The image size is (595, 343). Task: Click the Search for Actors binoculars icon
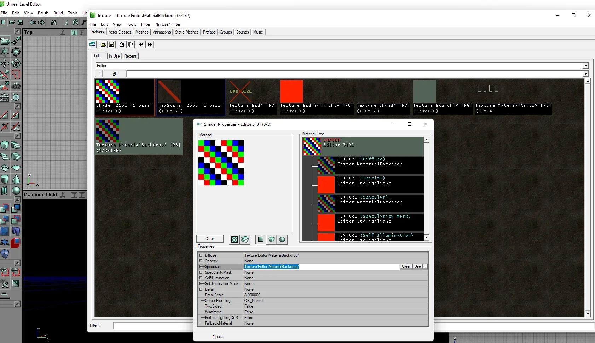[x=54, y=22]
